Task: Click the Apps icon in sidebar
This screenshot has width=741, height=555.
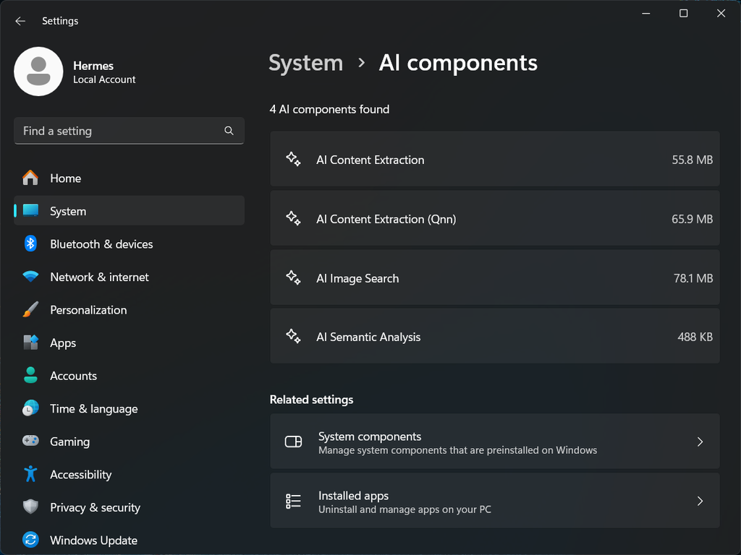Action: coord(30,343)
